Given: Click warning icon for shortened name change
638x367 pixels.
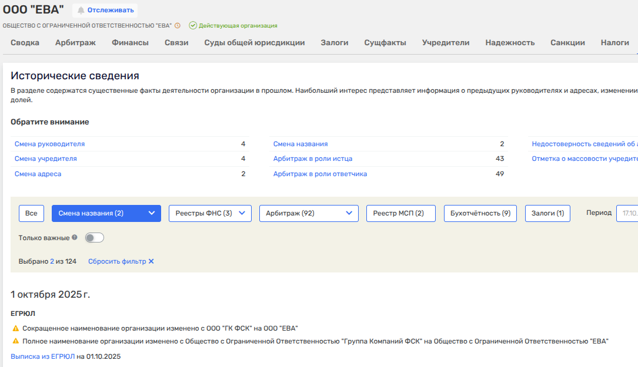Looking at the screenshot, I should (x=15, y=328).
